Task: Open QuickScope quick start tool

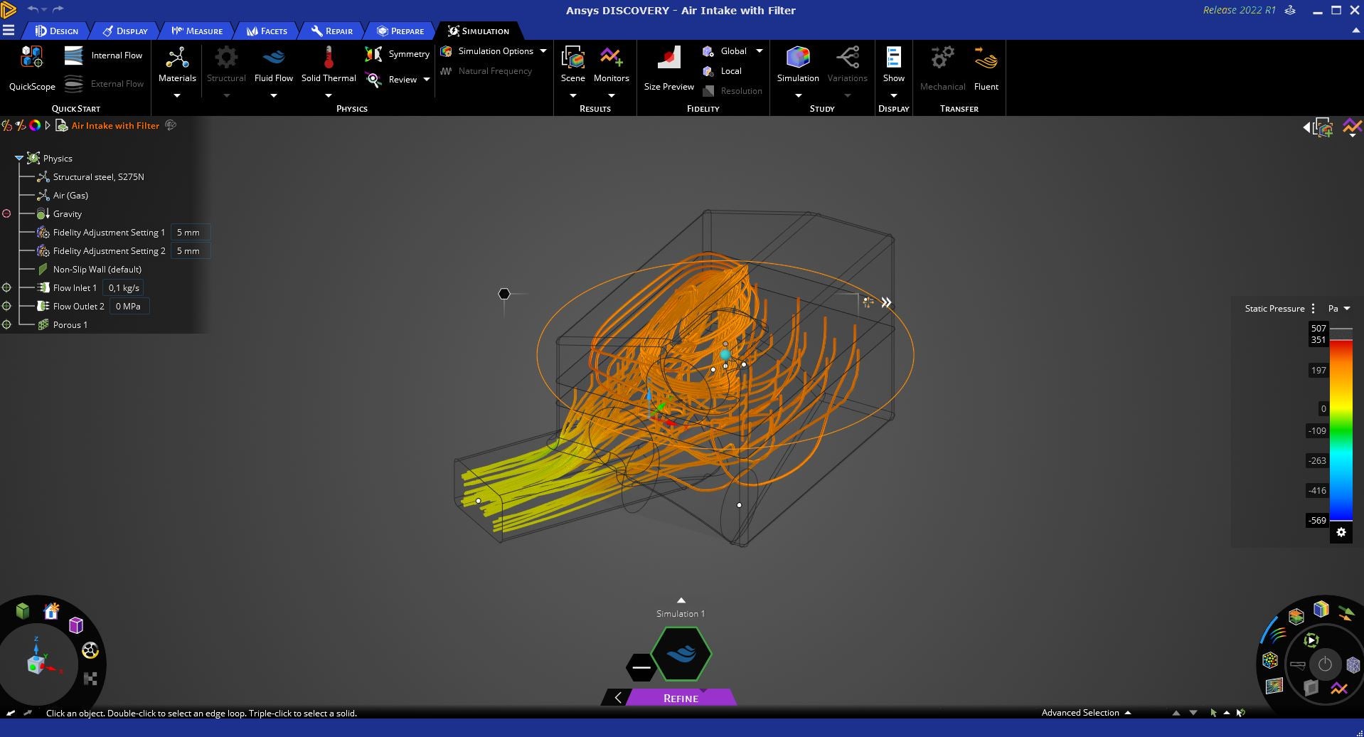Action: (x=32, y=68)
